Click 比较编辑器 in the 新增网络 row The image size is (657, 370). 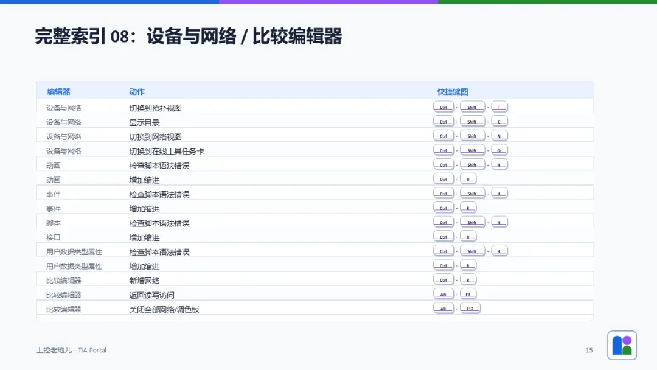click(x=64, y=281)
